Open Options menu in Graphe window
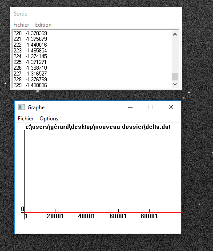Viewport: 213px width, 251px height. [49, 119]
